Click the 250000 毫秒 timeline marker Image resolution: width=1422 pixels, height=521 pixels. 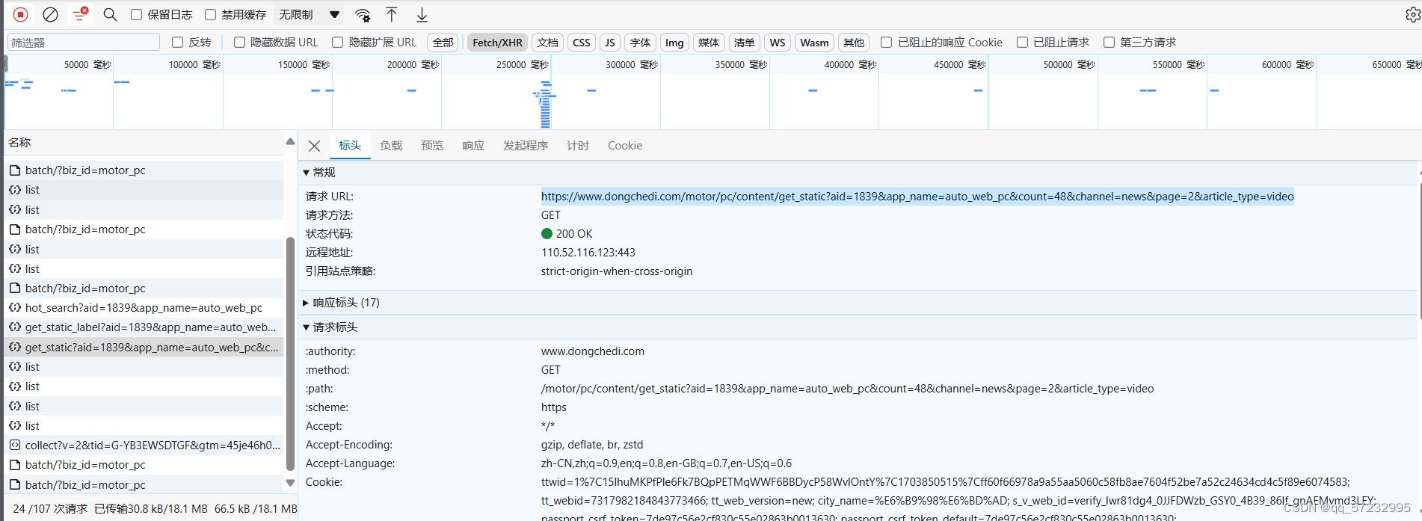(522, 64)
